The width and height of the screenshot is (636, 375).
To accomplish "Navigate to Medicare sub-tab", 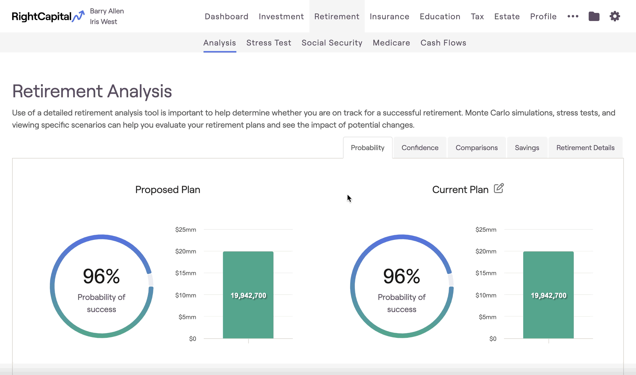I will point(391,43).
